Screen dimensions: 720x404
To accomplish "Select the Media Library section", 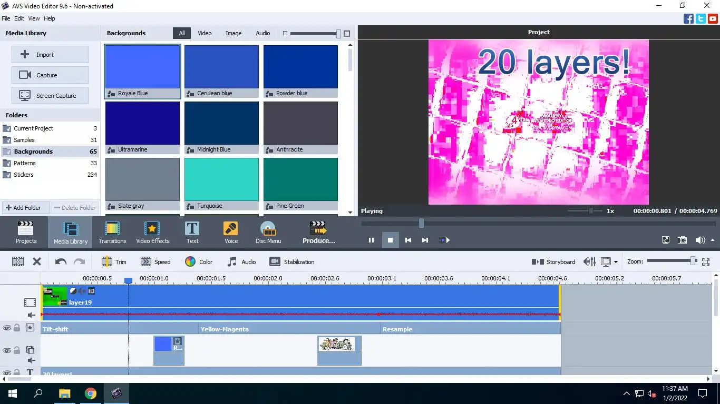I will tap(70, 233).
